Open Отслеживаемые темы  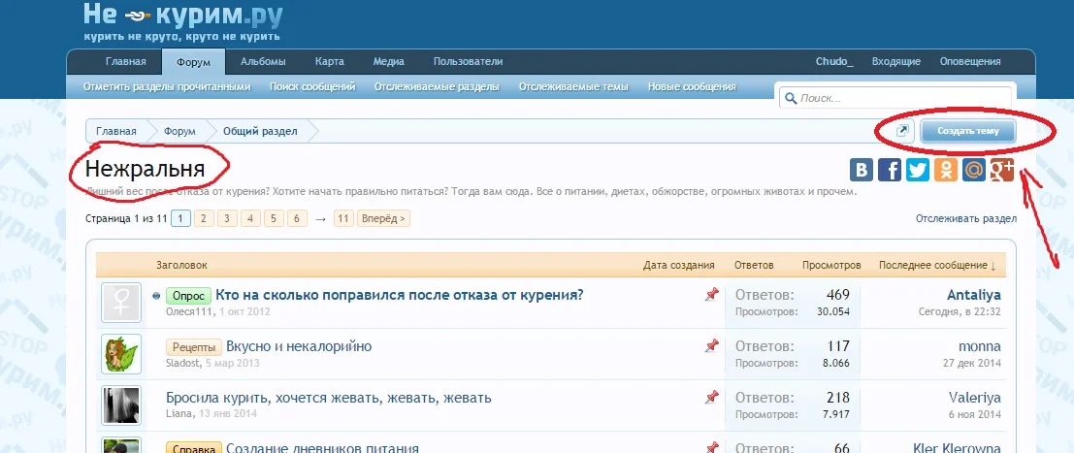click(x=573, y=87)
